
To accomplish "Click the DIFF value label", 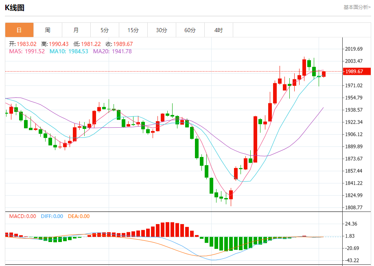I will (52, 216).
